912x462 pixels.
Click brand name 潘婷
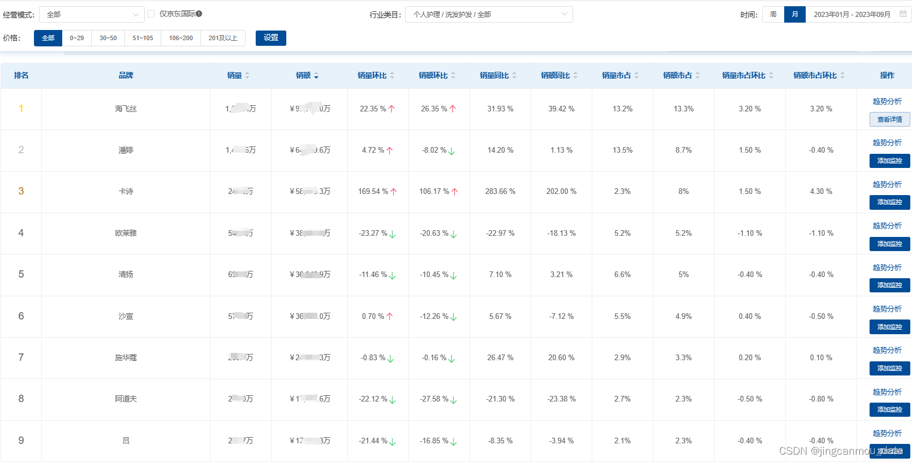(126, 150)
